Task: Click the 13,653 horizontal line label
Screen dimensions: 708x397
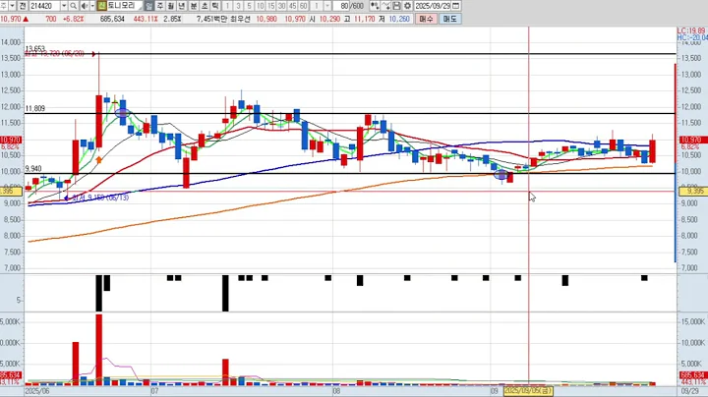Action: [x=35, y=49]
